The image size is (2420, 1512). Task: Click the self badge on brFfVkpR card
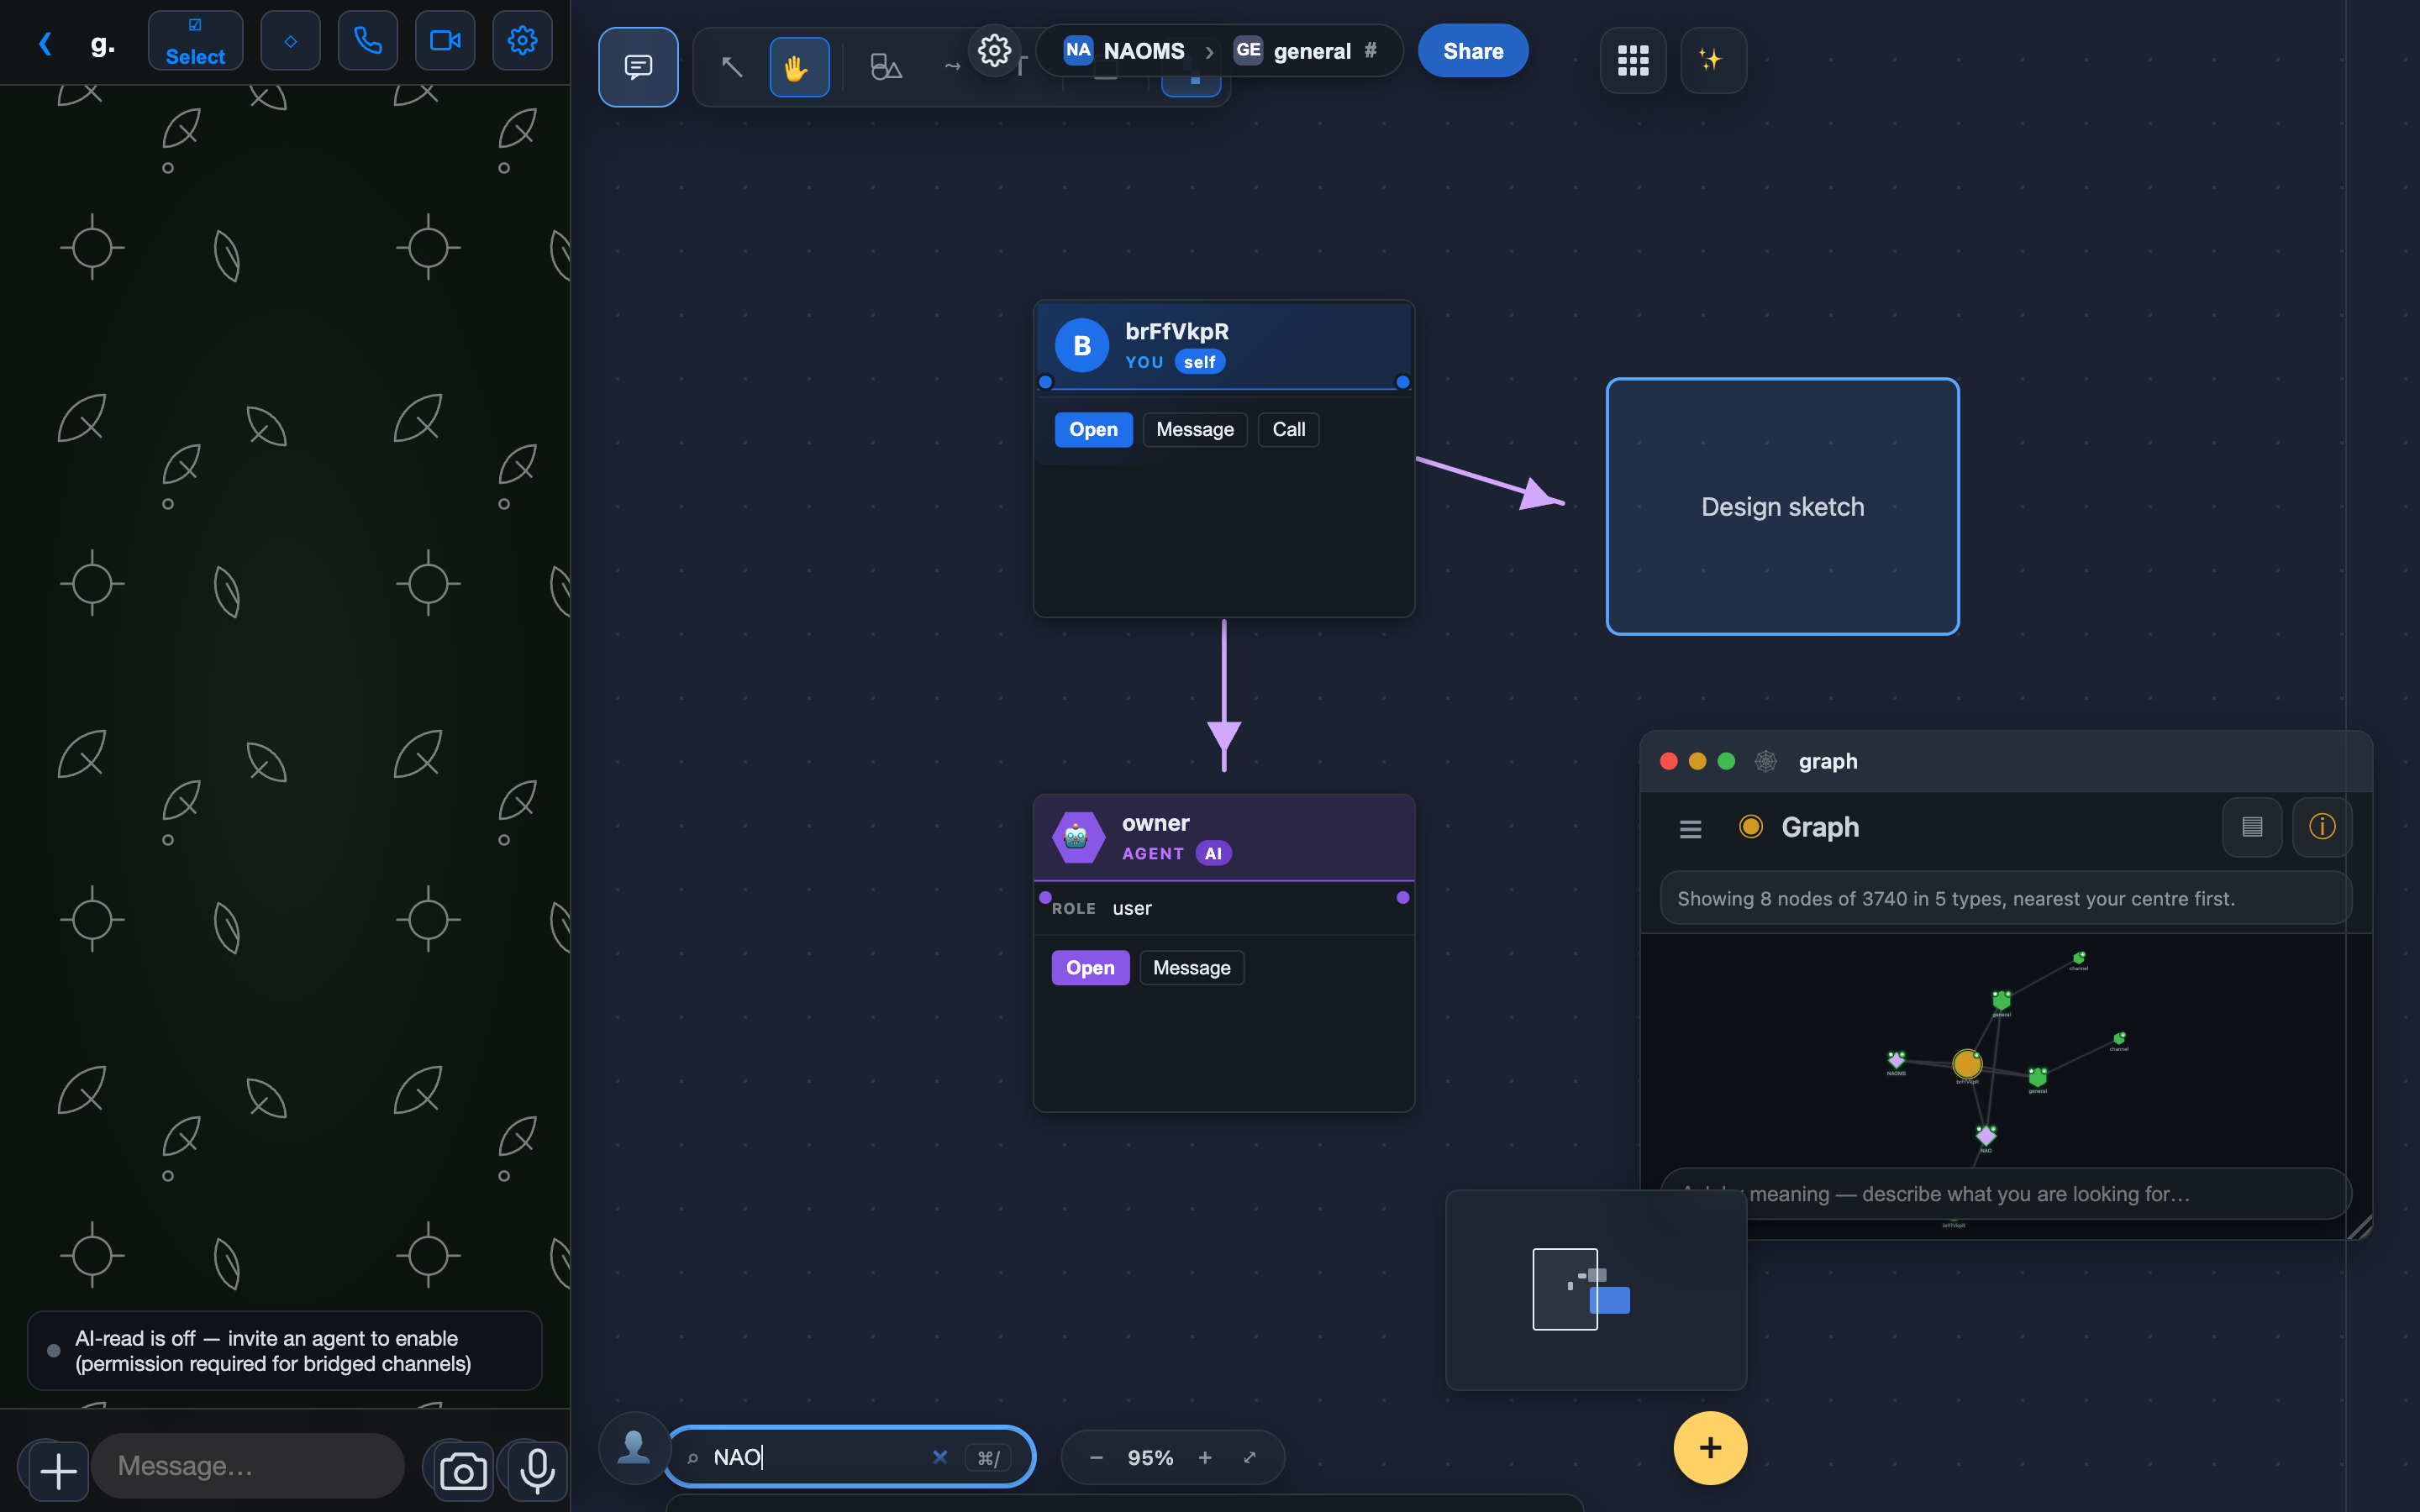tap(1199, 362)
